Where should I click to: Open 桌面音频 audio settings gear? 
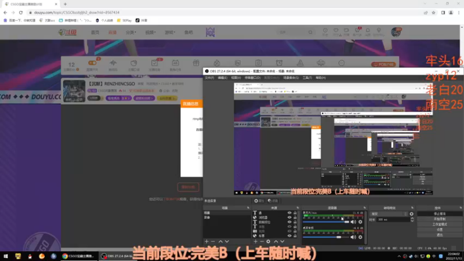click(360, 237)
